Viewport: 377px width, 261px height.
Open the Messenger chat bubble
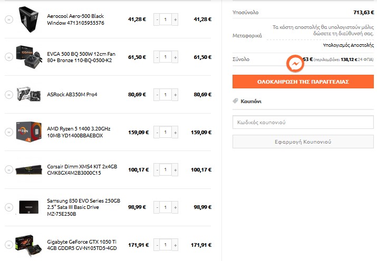pos(295,64)
